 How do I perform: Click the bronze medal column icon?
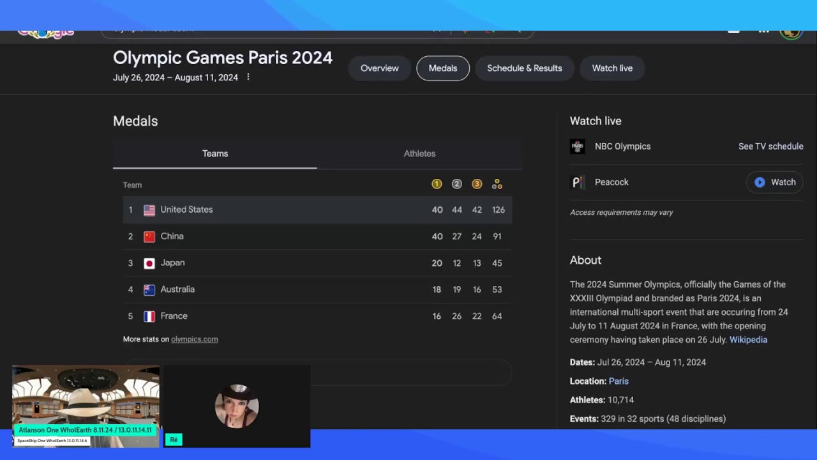point(477,184)
